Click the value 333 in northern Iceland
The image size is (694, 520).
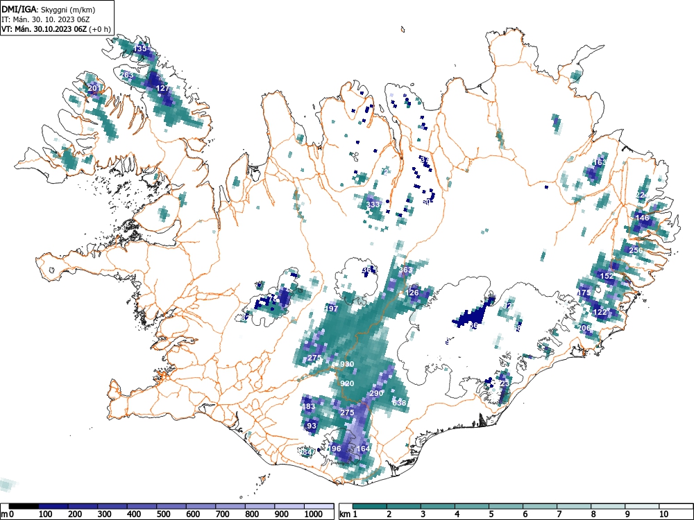pyautogui.click(x=373, y=205)
